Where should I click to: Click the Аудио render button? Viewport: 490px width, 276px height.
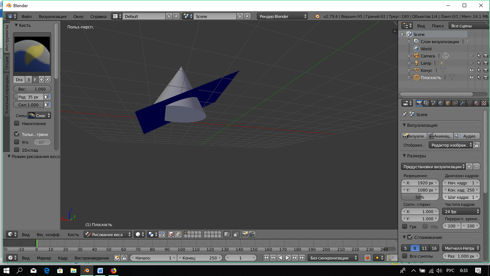pos(467,136)
